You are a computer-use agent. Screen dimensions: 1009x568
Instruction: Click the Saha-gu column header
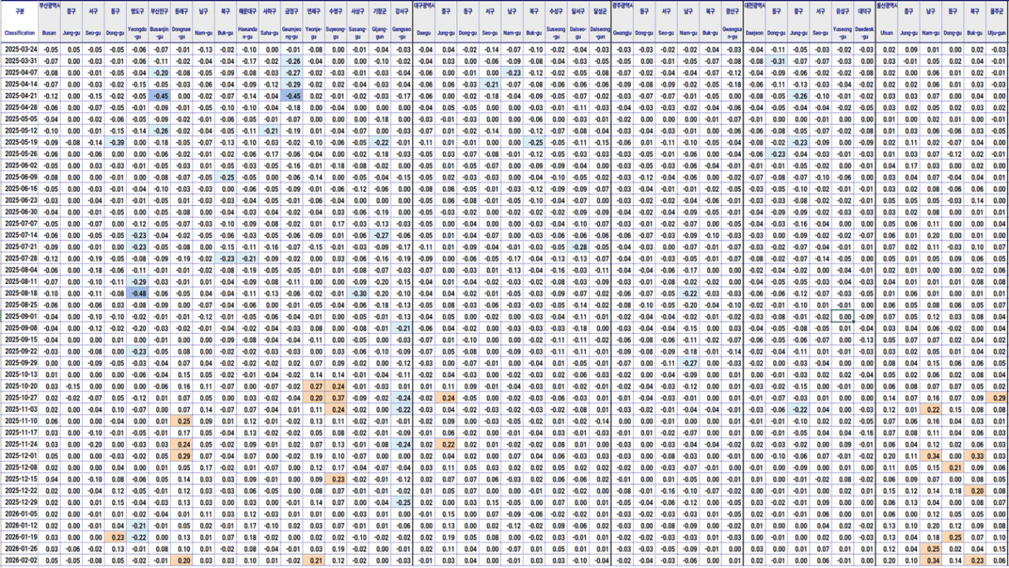click(x=270, y=33)
